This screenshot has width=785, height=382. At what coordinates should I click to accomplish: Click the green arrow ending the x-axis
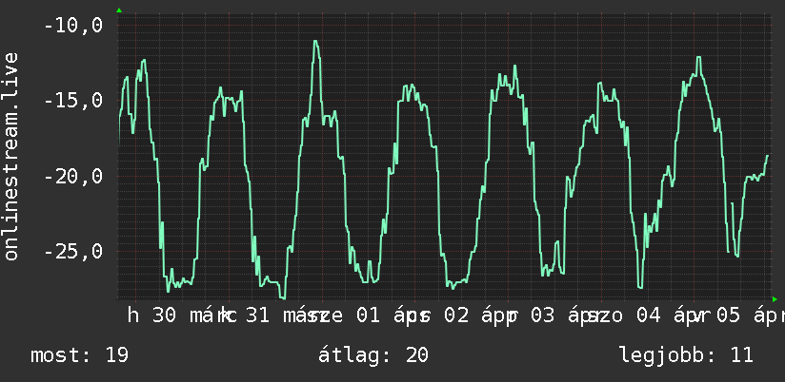[775, 299]
